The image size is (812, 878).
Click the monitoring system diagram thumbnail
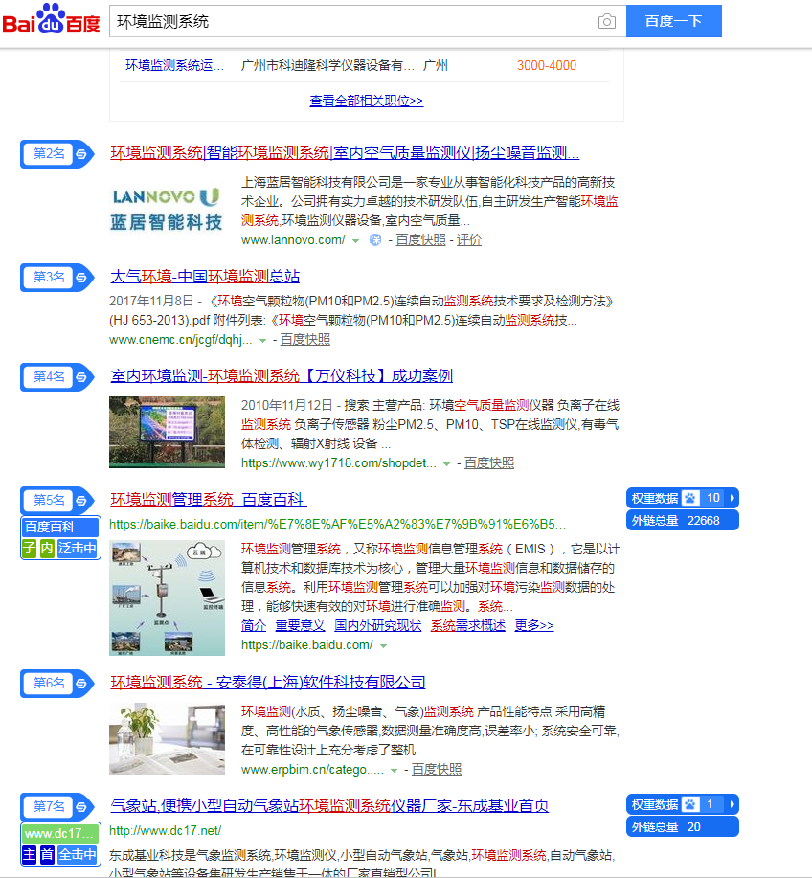tap(167, 598)
